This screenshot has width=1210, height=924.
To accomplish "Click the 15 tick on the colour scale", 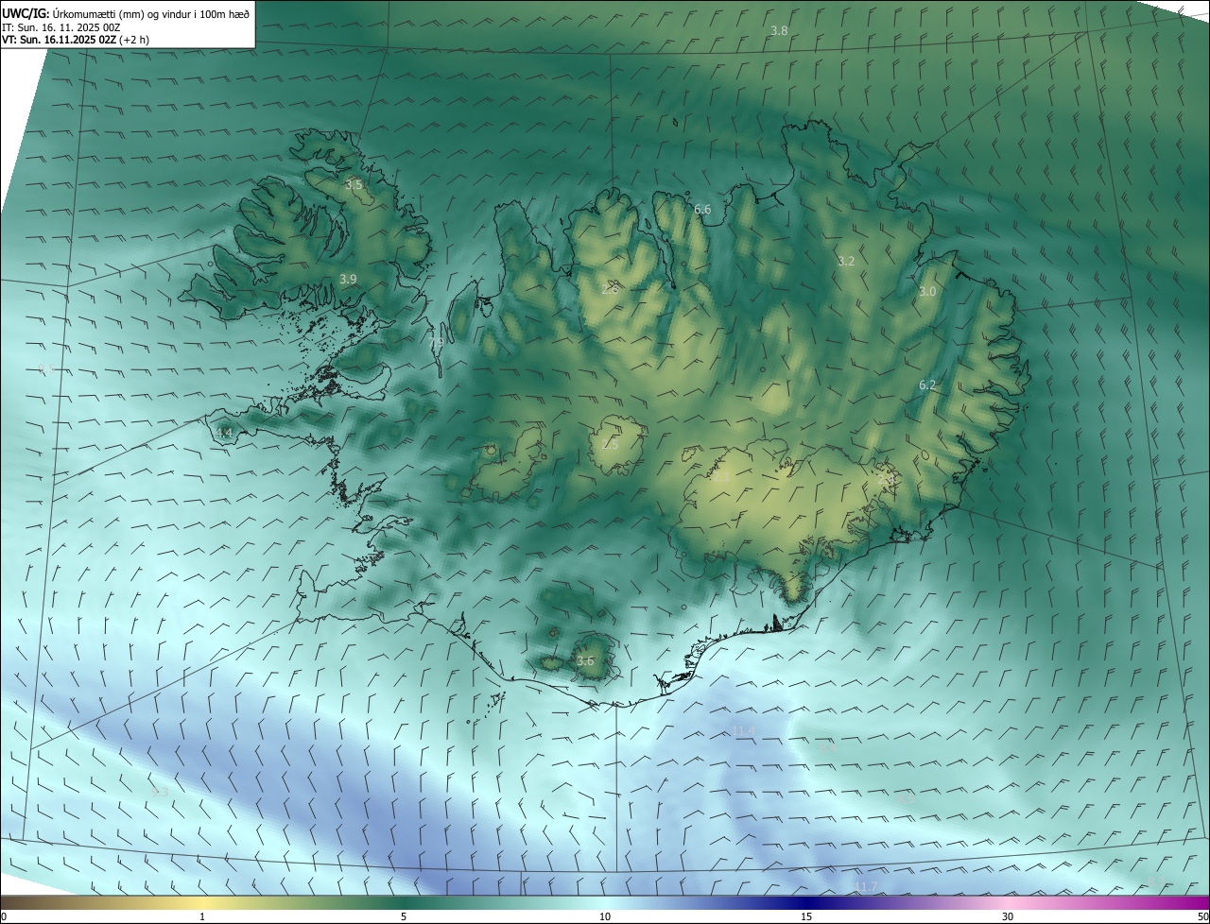I will click(806, 917).
